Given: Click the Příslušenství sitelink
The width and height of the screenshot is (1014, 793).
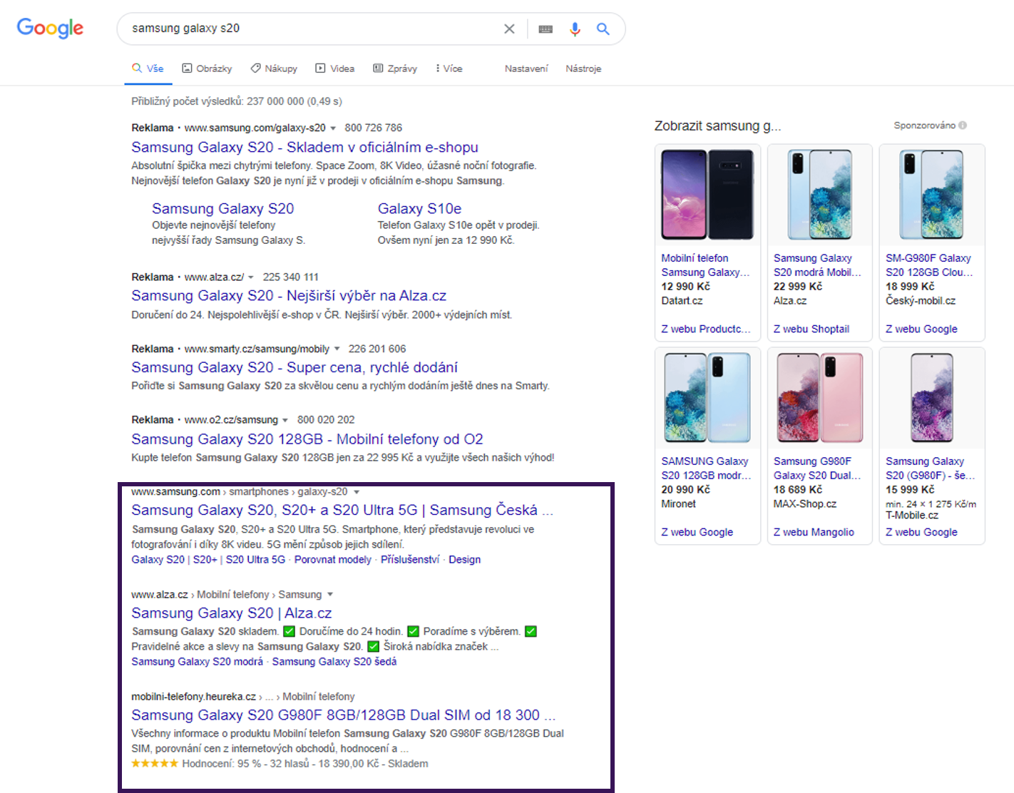Looking at the screenshot, I should [x=410, y=560].
